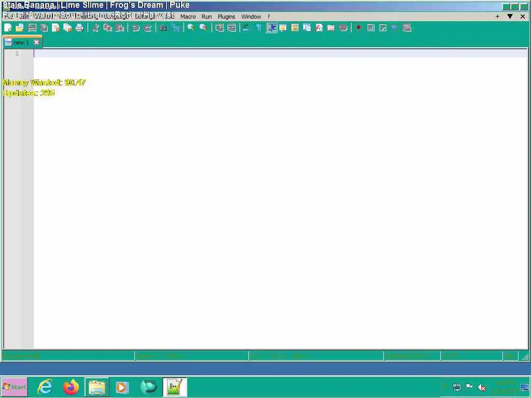The height and width of the screenshot is (398, 531).
Task: Close the 'new 1' tab with its X
Action: click(37, 42)
